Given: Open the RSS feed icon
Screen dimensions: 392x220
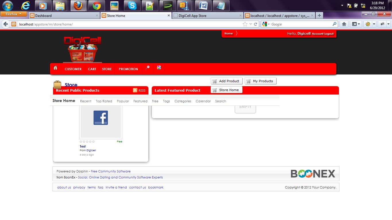Looking at the screenshot, I should click(135, 90).
